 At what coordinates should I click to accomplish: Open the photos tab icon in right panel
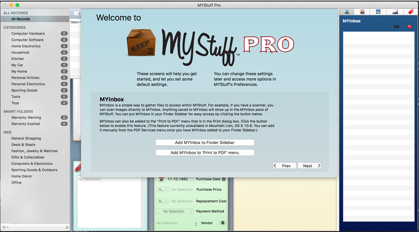[362, 12]
